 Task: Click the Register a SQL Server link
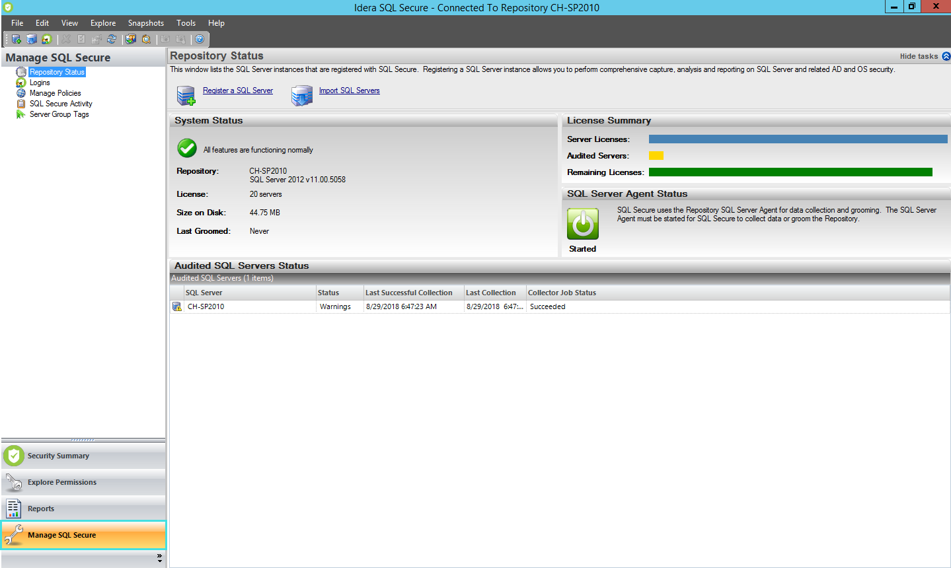(x=238, y=90)
